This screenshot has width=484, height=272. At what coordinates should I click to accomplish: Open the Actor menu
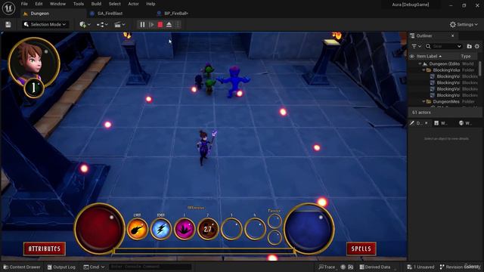tap(133, 4)
